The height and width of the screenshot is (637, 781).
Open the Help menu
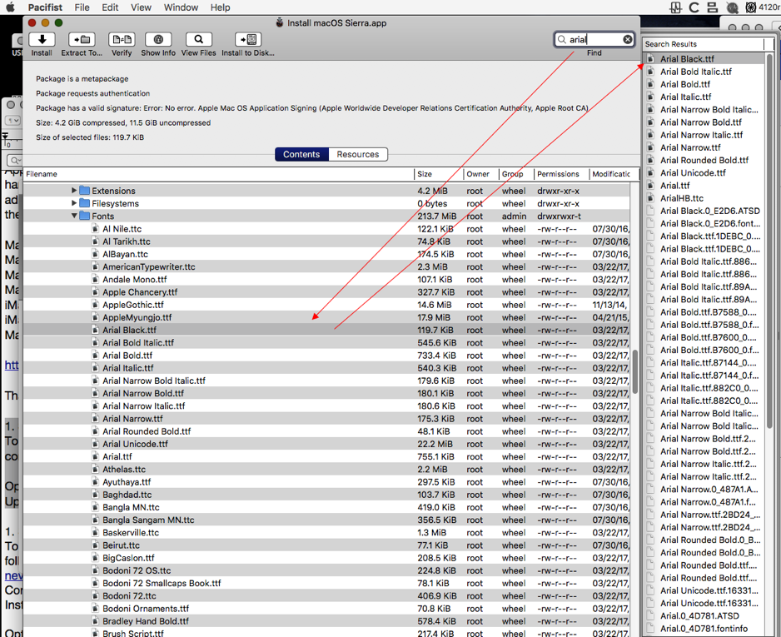220,7
